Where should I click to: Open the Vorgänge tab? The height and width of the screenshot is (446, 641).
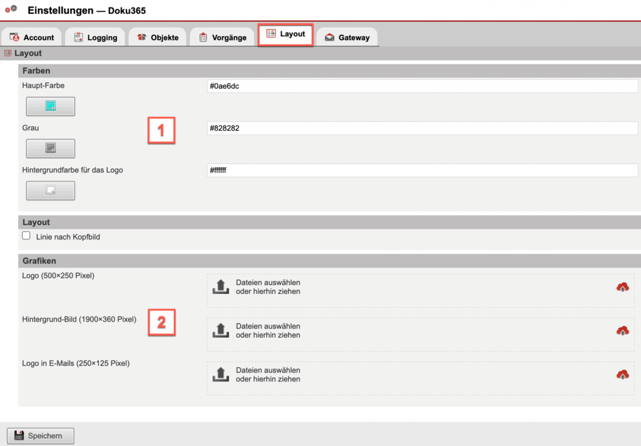(x=222, y=37)
